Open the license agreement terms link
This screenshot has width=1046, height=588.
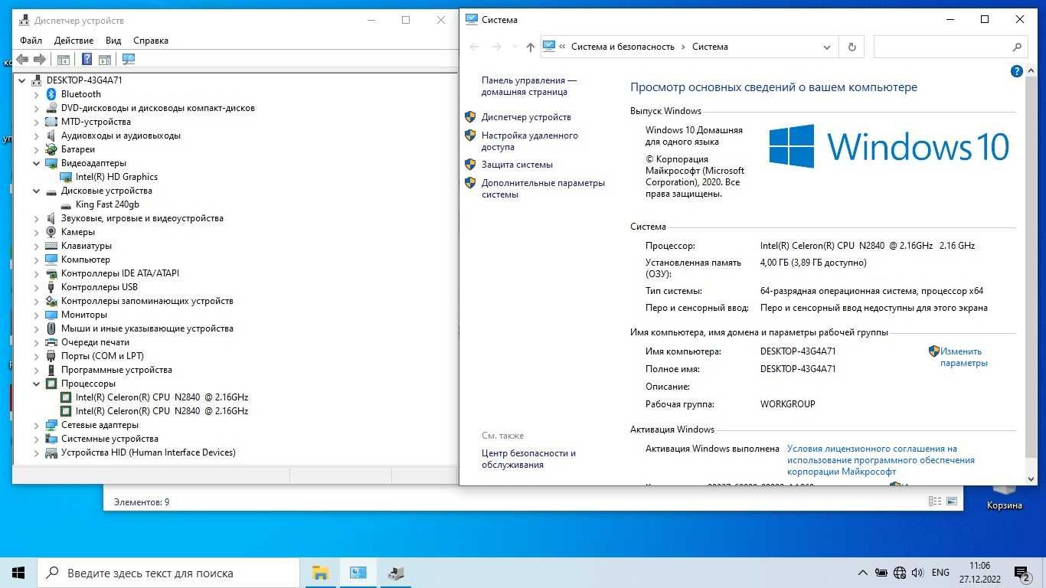881,460
